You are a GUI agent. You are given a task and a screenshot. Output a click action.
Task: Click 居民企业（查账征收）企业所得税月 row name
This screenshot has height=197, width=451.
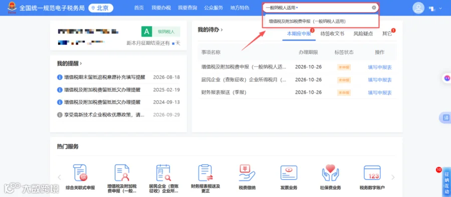coord(244,80)
